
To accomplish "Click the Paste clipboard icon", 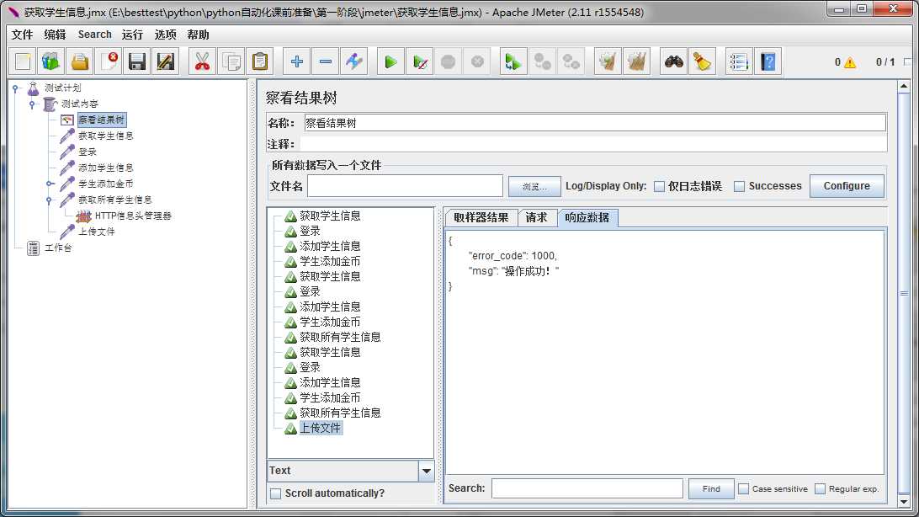I will click(260, 61).
